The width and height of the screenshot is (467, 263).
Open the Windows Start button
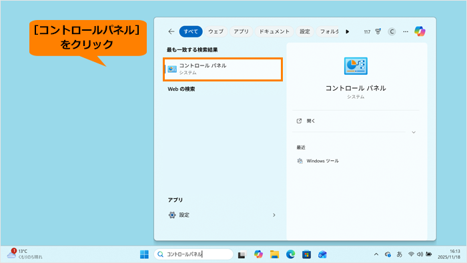(x=144, y=254)
